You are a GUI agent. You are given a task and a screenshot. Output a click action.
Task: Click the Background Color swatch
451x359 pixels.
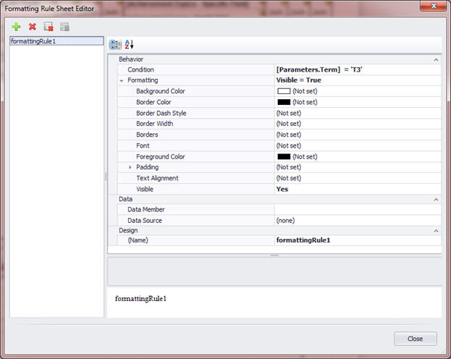[283, 91]
